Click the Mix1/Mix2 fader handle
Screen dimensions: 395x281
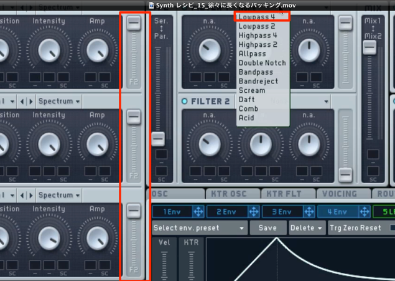pyautogui.click(x=369, y=47)
